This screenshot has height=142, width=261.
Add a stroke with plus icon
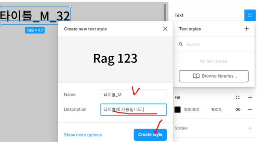click(x=250, y=128)
